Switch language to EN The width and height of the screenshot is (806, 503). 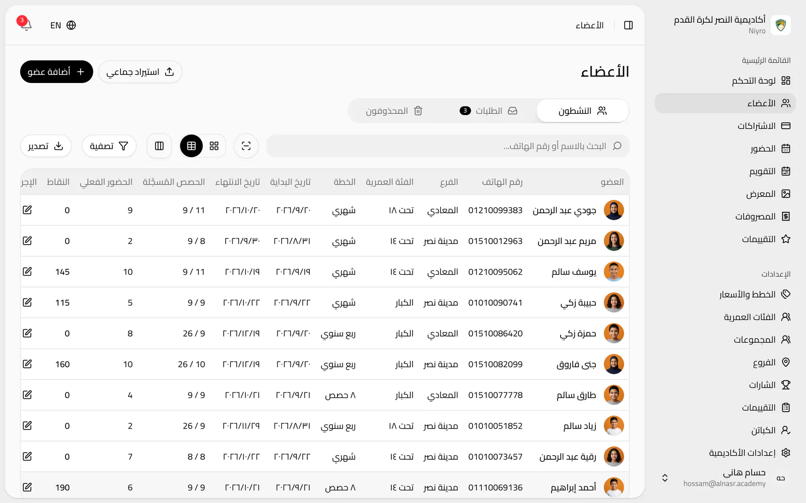click(x=63, y=25)
